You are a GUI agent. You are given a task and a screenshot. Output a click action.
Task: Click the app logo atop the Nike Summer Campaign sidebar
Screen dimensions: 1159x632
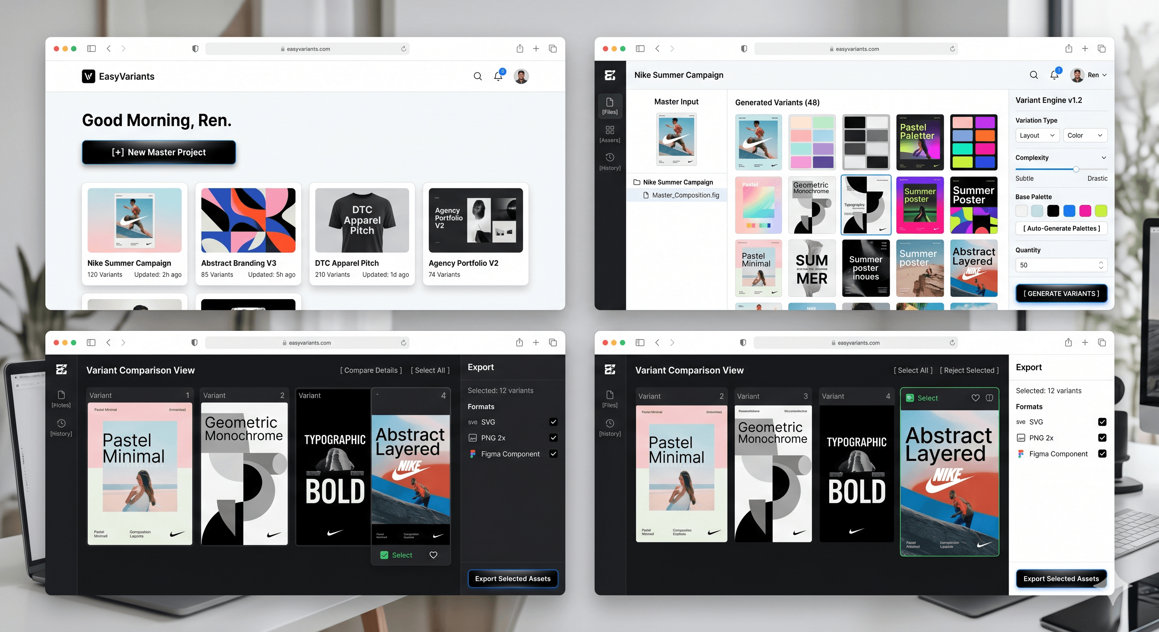point(610,75)
